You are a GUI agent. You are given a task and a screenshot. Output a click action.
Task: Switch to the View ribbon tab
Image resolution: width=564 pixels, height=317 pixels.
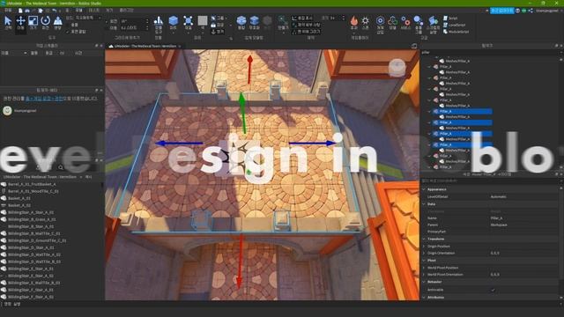[109, 11]
